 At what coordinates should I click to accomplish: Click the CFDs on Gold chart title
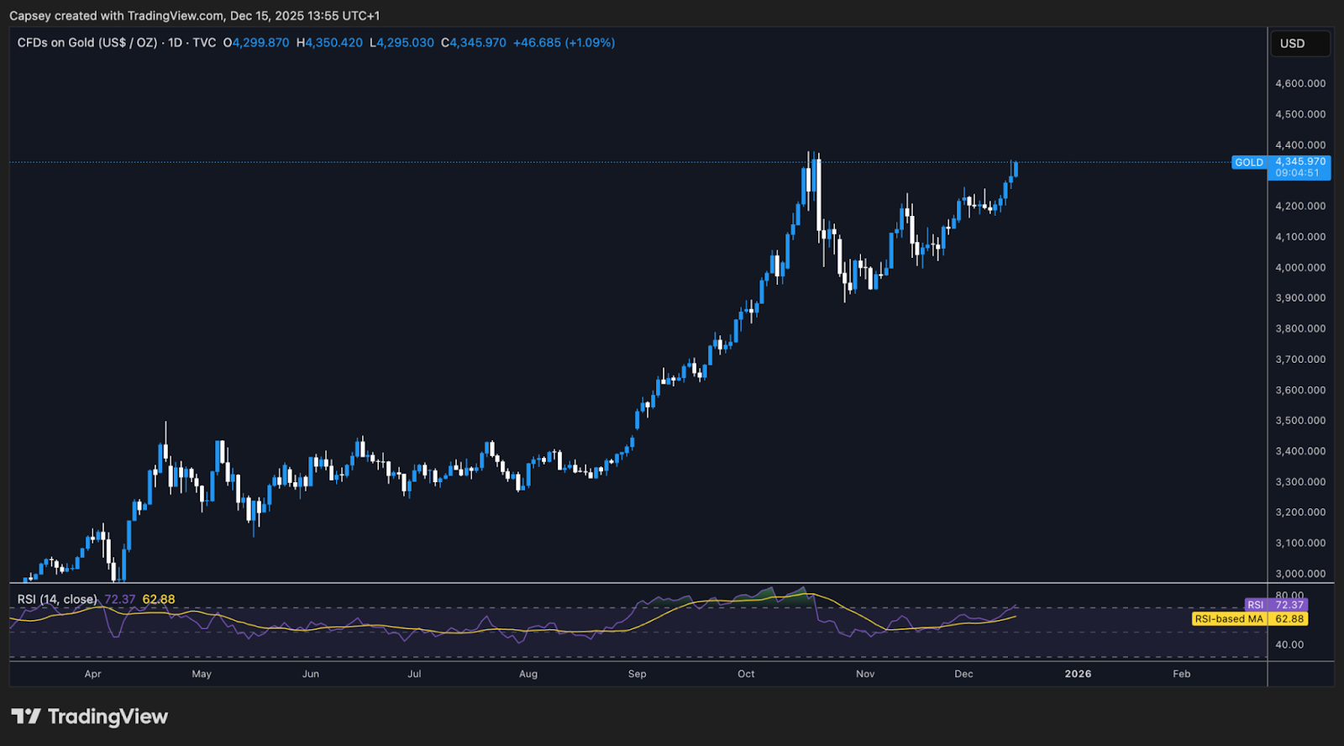[x=87, y=43]
